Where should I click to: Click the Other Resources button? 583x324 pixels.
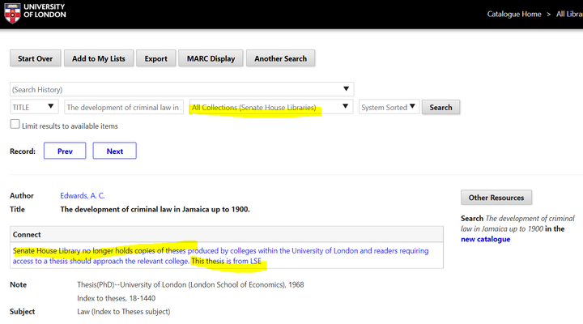pos(496,198)
